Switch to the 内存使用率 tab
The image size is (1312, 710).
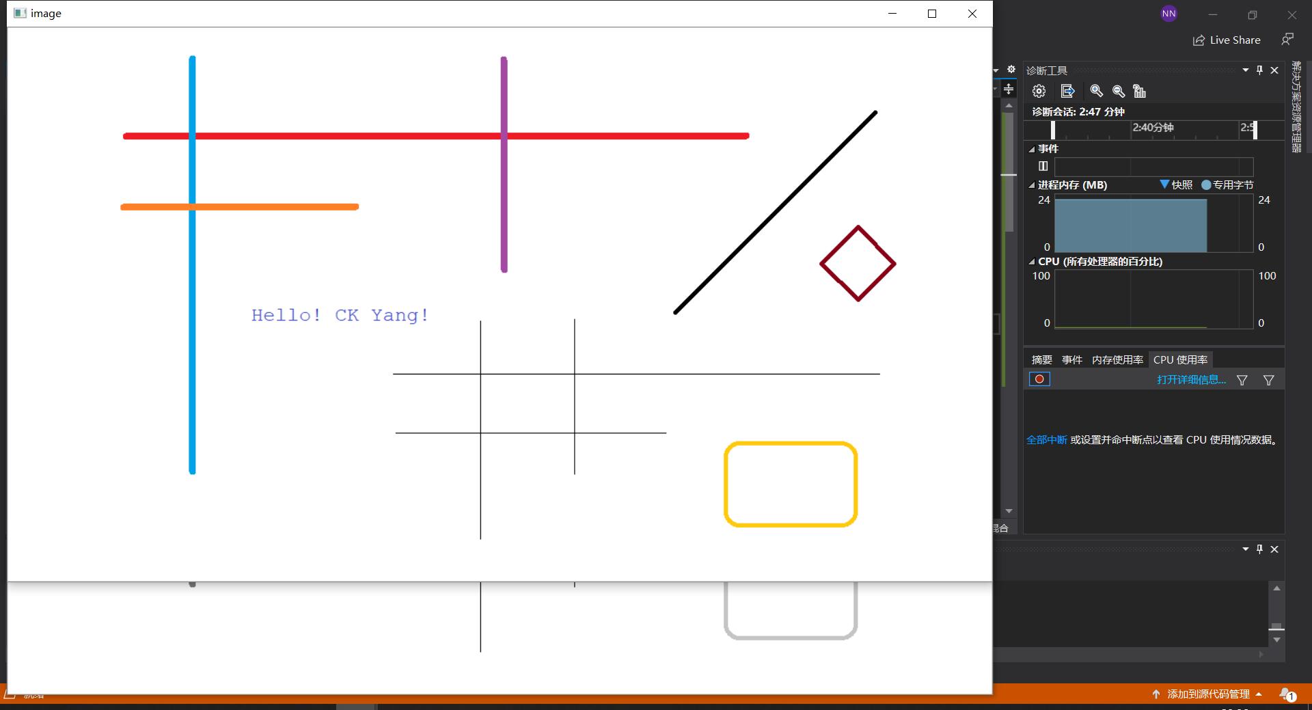point(1117,359)
